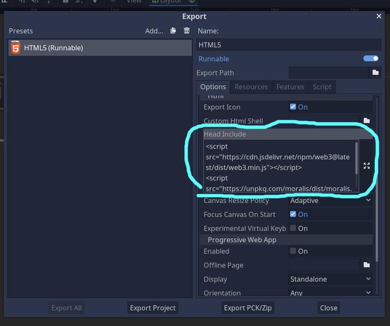Image resolution: width=390 pixels, height=326 pixels.
Task: Click the Export All button
Action: click(x=66, y=308)
